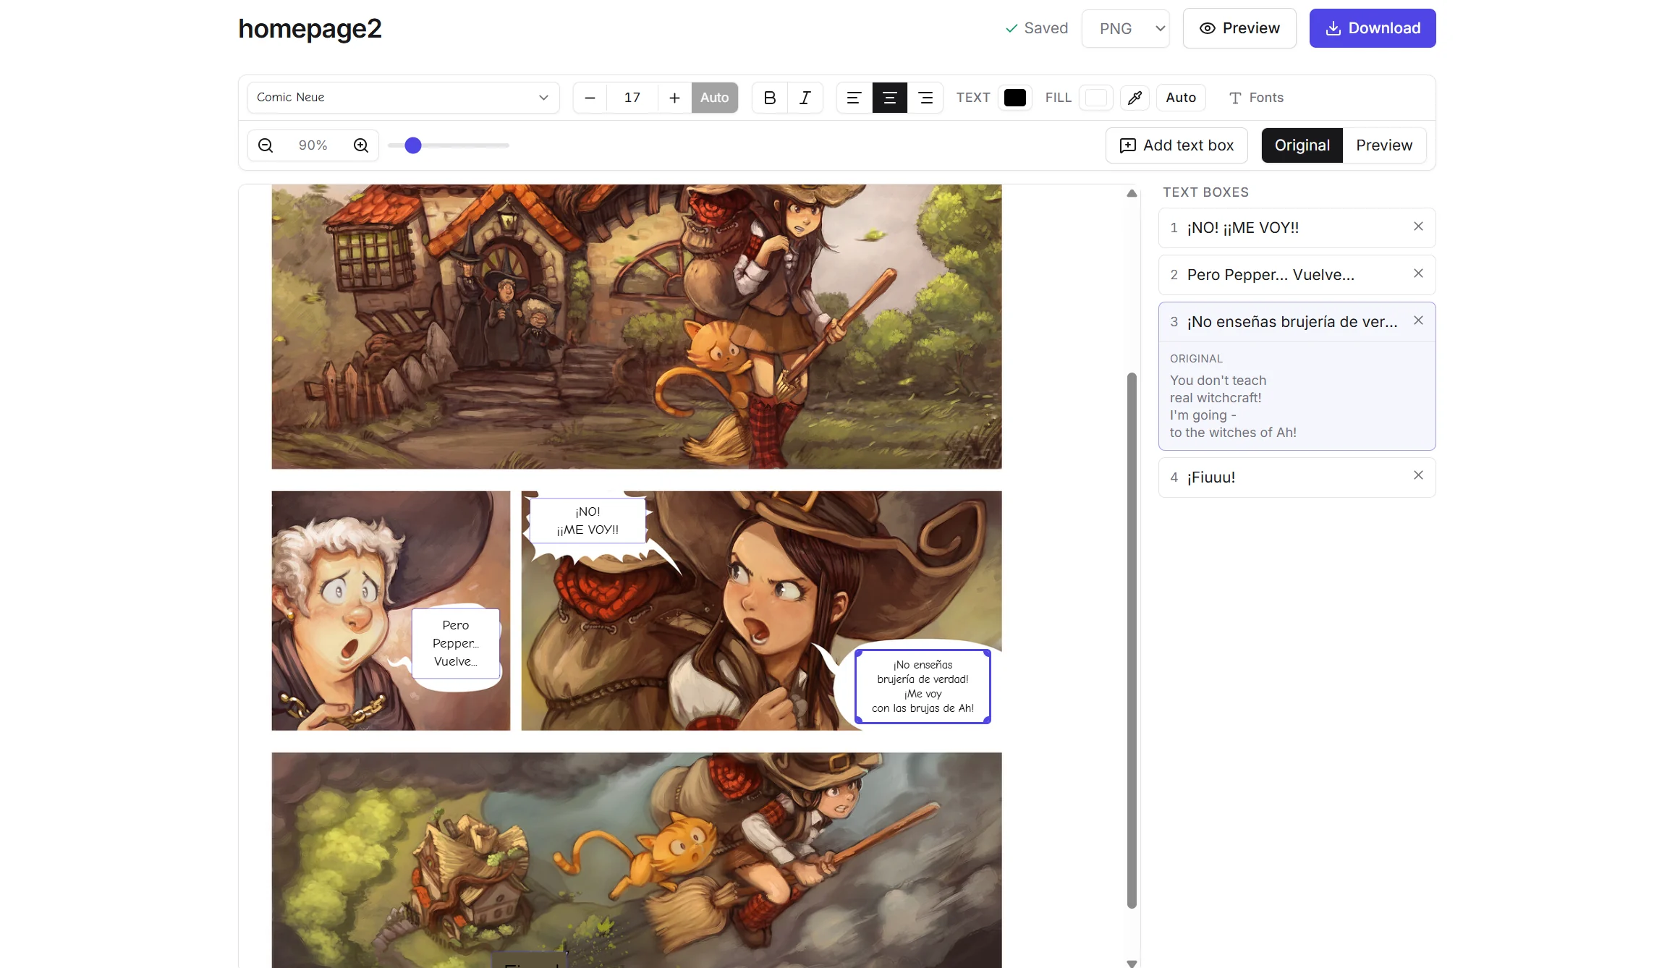
Task: Zoom in the canvas
Action: click(361, 145)
